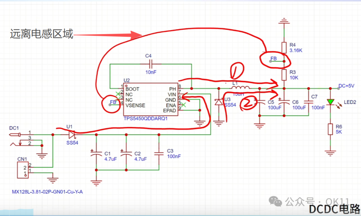Pick the C5 polarized capacitor symbol
361x216 pixels.
(259, 102)
